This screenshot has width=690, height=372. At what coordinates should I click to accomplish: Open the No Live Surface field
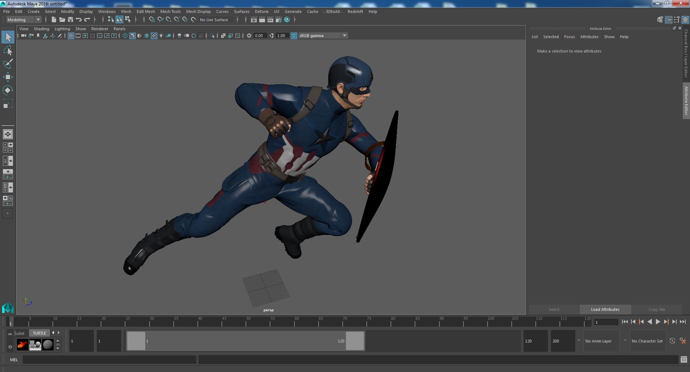(x=216, y=20)
